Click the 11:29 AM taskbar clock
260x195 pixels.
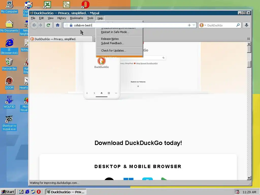pos(249,192)
